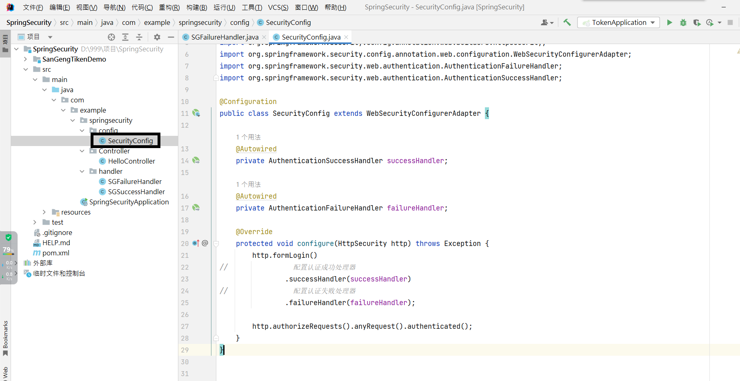Click the profiler run icon

click(710, 22)
